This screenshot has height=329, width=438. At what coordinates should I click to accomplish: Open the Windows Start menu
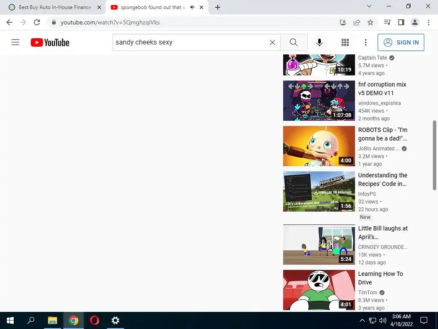click(10, 320)
